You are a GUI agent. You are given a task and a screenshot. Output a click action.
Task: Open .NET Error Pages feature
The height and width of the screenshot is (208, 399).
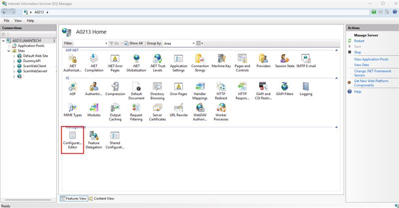click(115, 63)
